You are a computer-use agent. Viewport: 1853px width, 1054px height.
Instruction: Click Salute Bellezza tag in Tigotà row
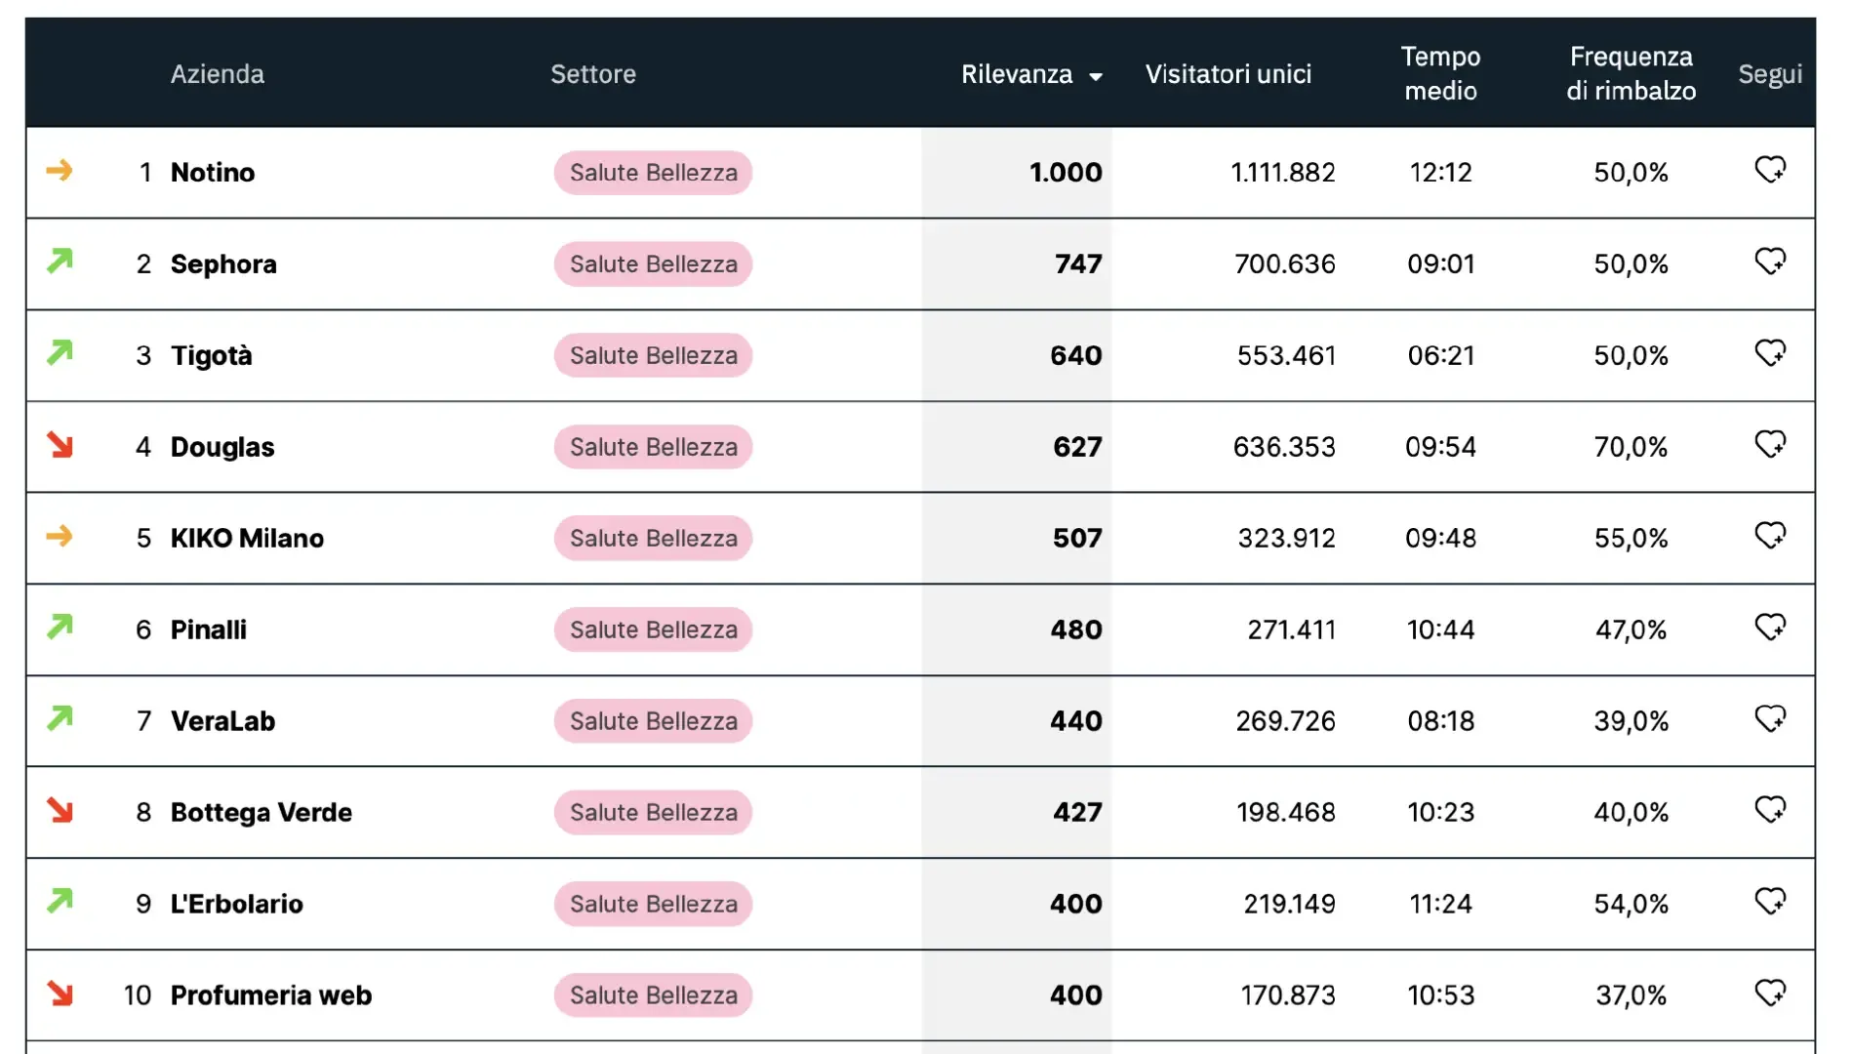(x=654, y=355)
